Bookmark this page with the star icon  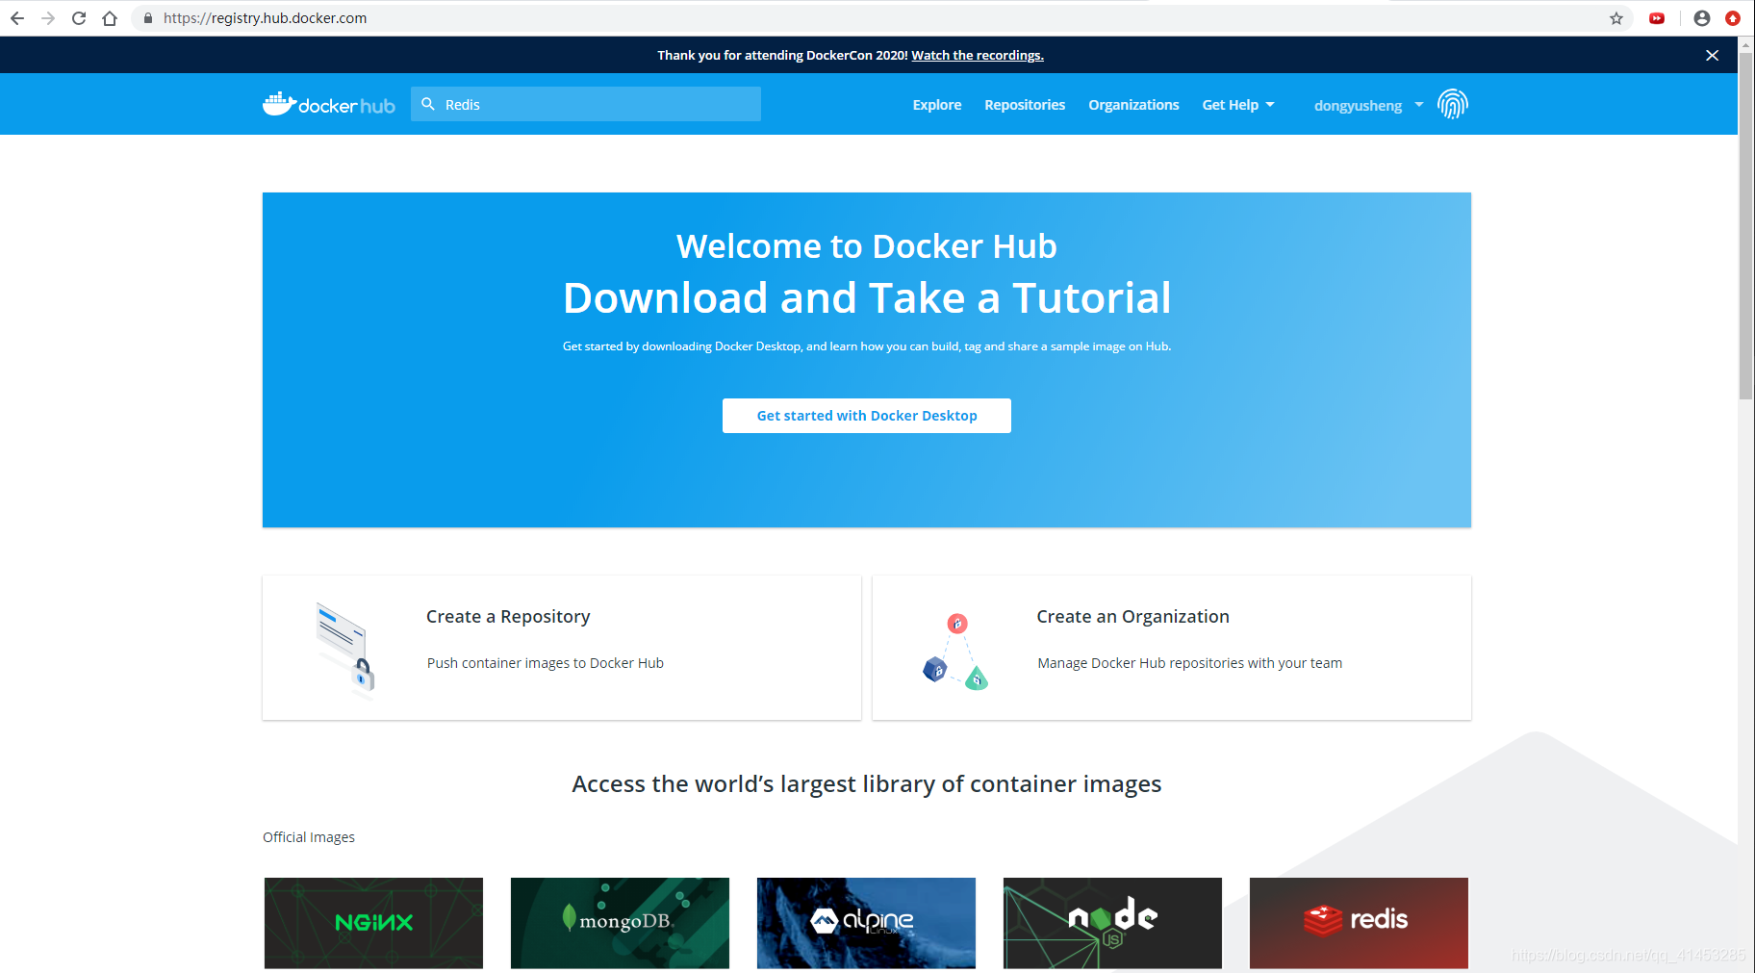coord(1616,18)
